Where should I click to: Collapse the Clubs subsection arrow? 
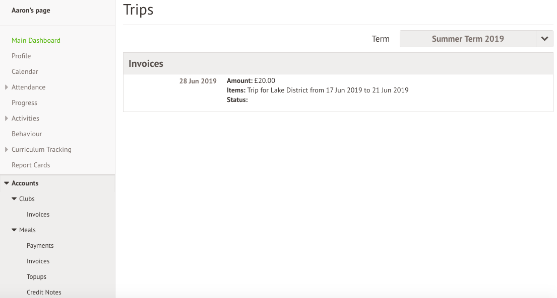click(14, 199)
